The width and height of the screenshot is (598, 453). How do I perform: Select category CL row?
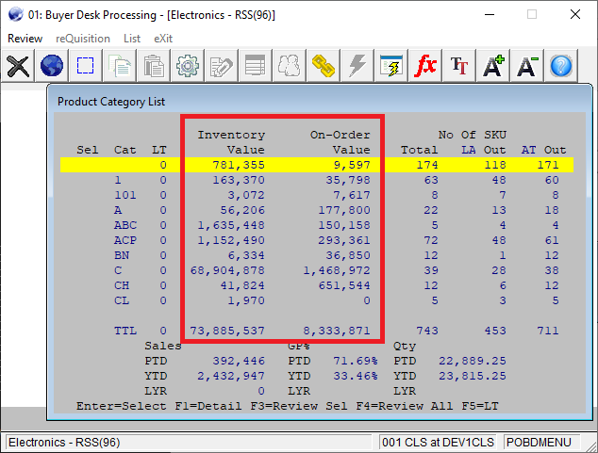pyautogui.click(x=317, y=300)
